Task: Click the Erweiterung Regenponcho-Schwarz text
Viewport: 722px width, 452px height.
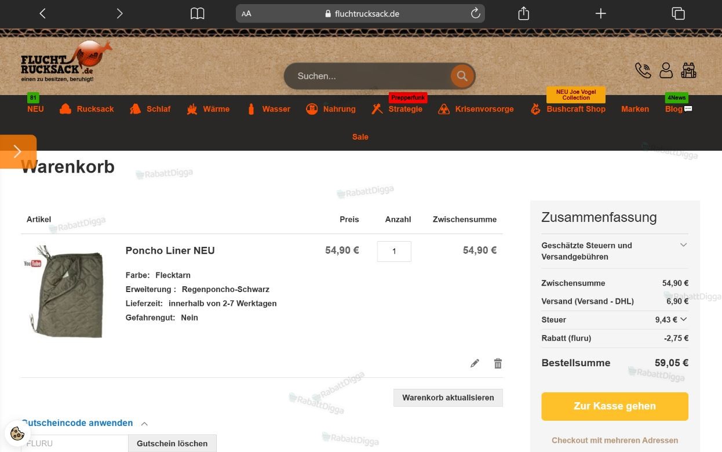Action: (197, 289)
